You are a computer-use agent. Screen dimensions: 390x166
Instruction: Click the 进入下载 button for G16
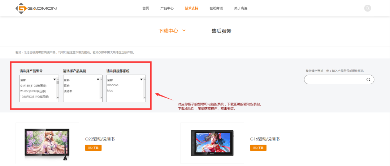point(258,148)
